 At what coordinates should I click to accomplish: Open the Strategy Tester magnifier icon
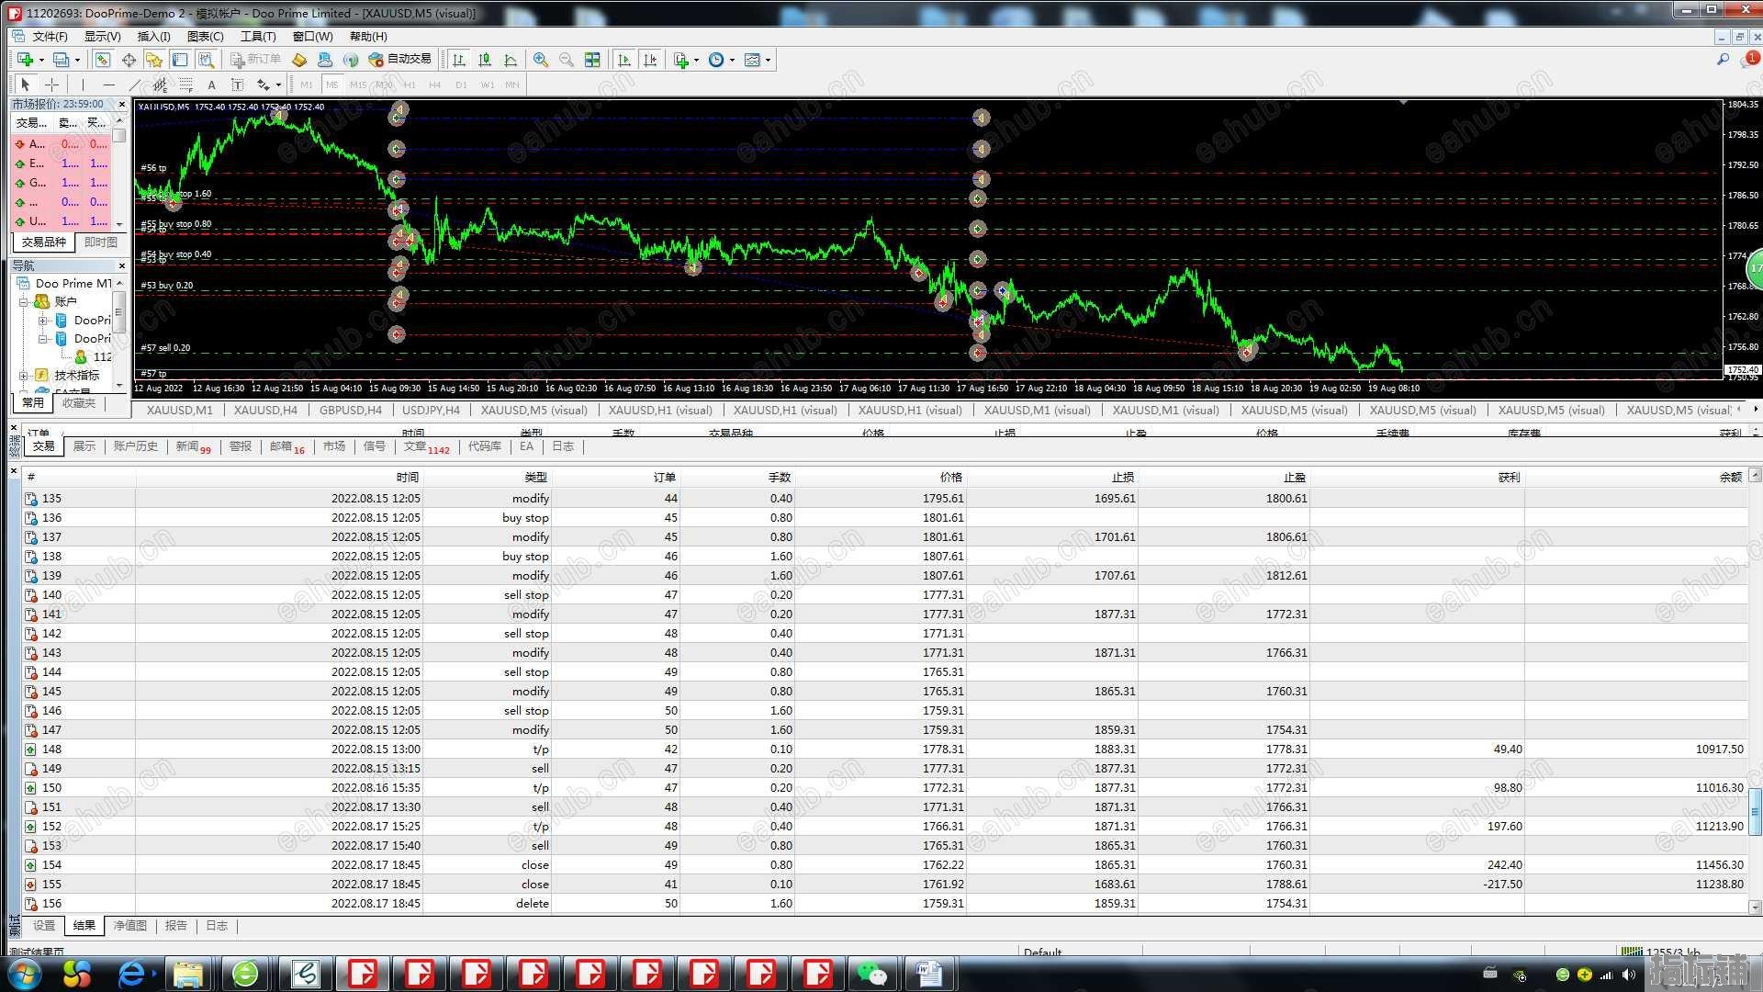pyautogui.click(x=207, y=60)
